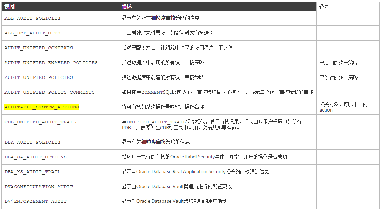Click AUDIT_UNIFIED_CONTEXTS in the view column
This screenshot has height=209, width=382.
click(38, 48)
